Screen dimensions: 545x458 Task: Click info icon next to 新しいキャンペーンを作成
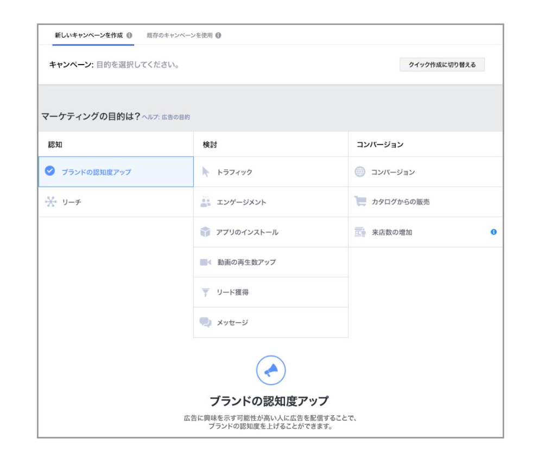(129, 35)
